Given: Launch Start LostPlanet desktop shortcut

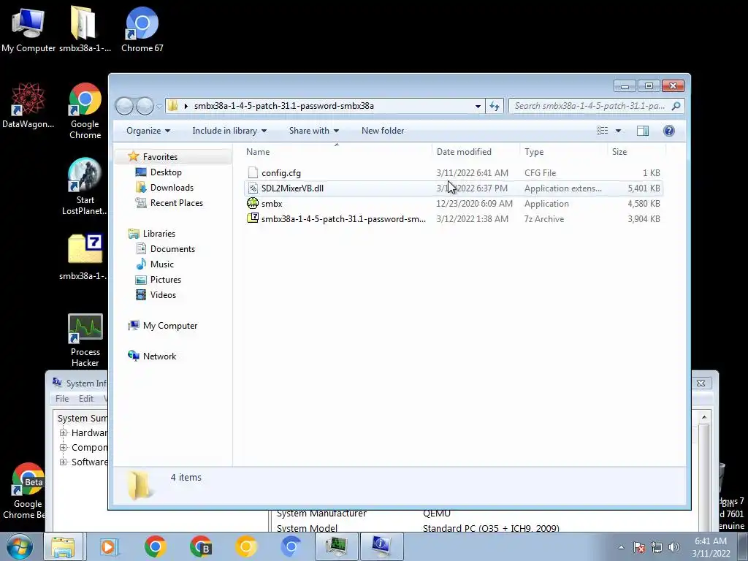Looking at the screenshot, I should [85, 186].
